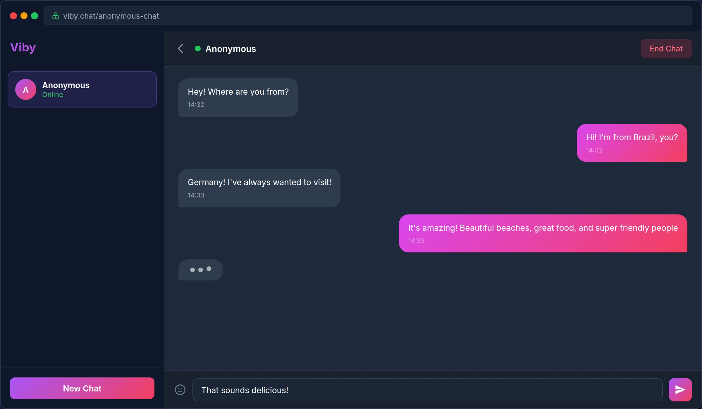Image resolution: width=702 pixels, height=409 pixels.
Task: Click the green online status dot
Action: (198, 48)
